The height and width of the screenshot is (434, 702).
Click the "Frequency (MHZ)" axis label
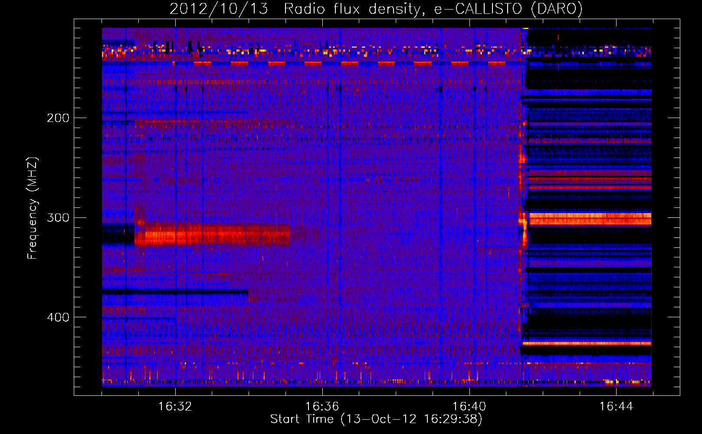32,208
